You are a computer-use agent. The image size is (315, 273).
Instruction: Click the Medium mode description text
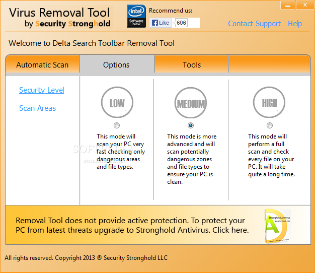[x=192, y=159]
